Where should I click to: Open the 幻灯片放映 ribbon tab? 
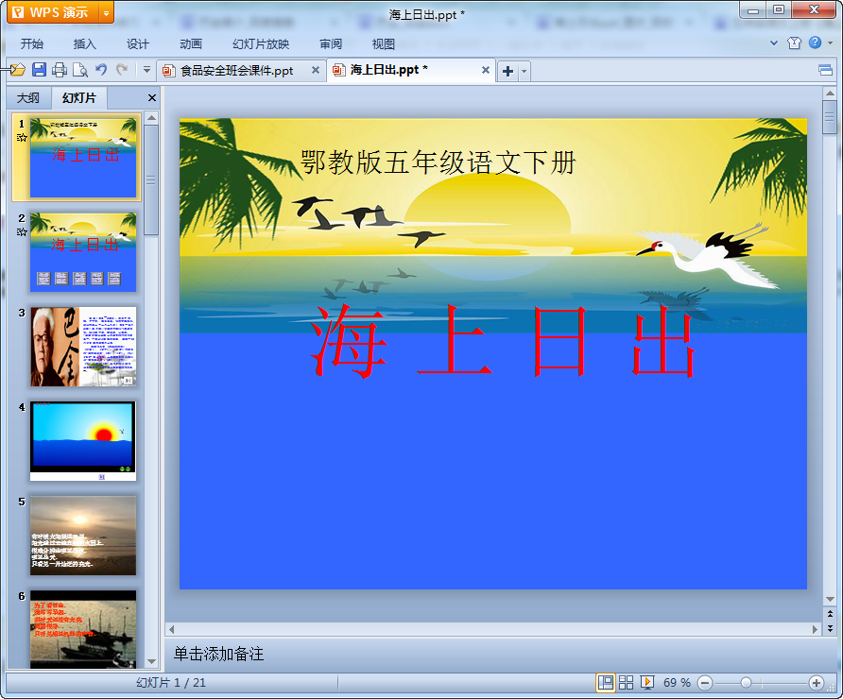coord(261,44)
